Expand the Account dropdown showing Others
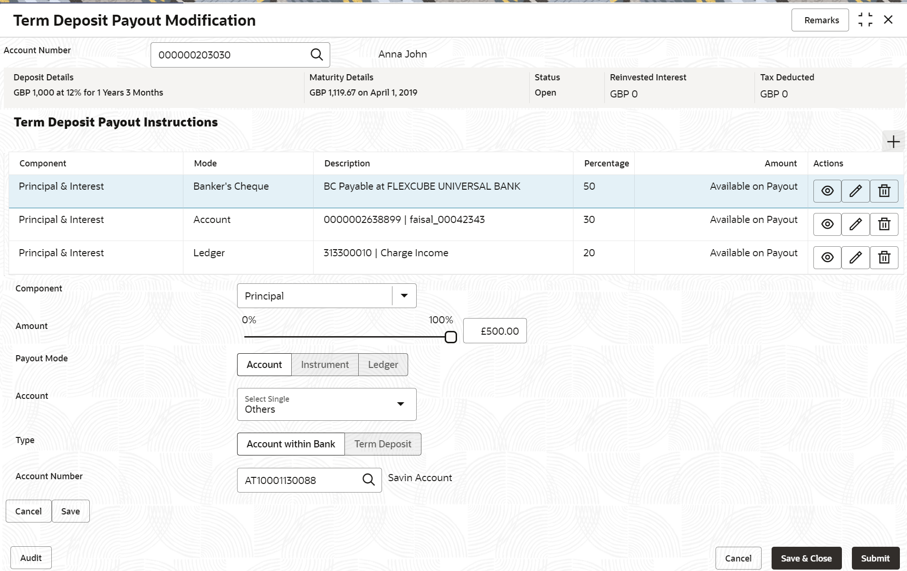 point(327,405)
